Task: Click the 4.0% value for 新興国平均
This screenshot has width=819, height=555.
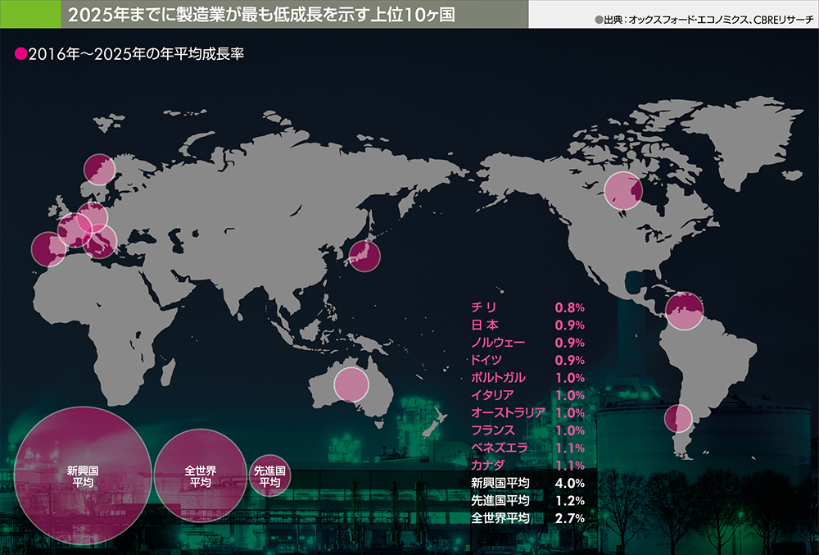Action: [570, 483]
